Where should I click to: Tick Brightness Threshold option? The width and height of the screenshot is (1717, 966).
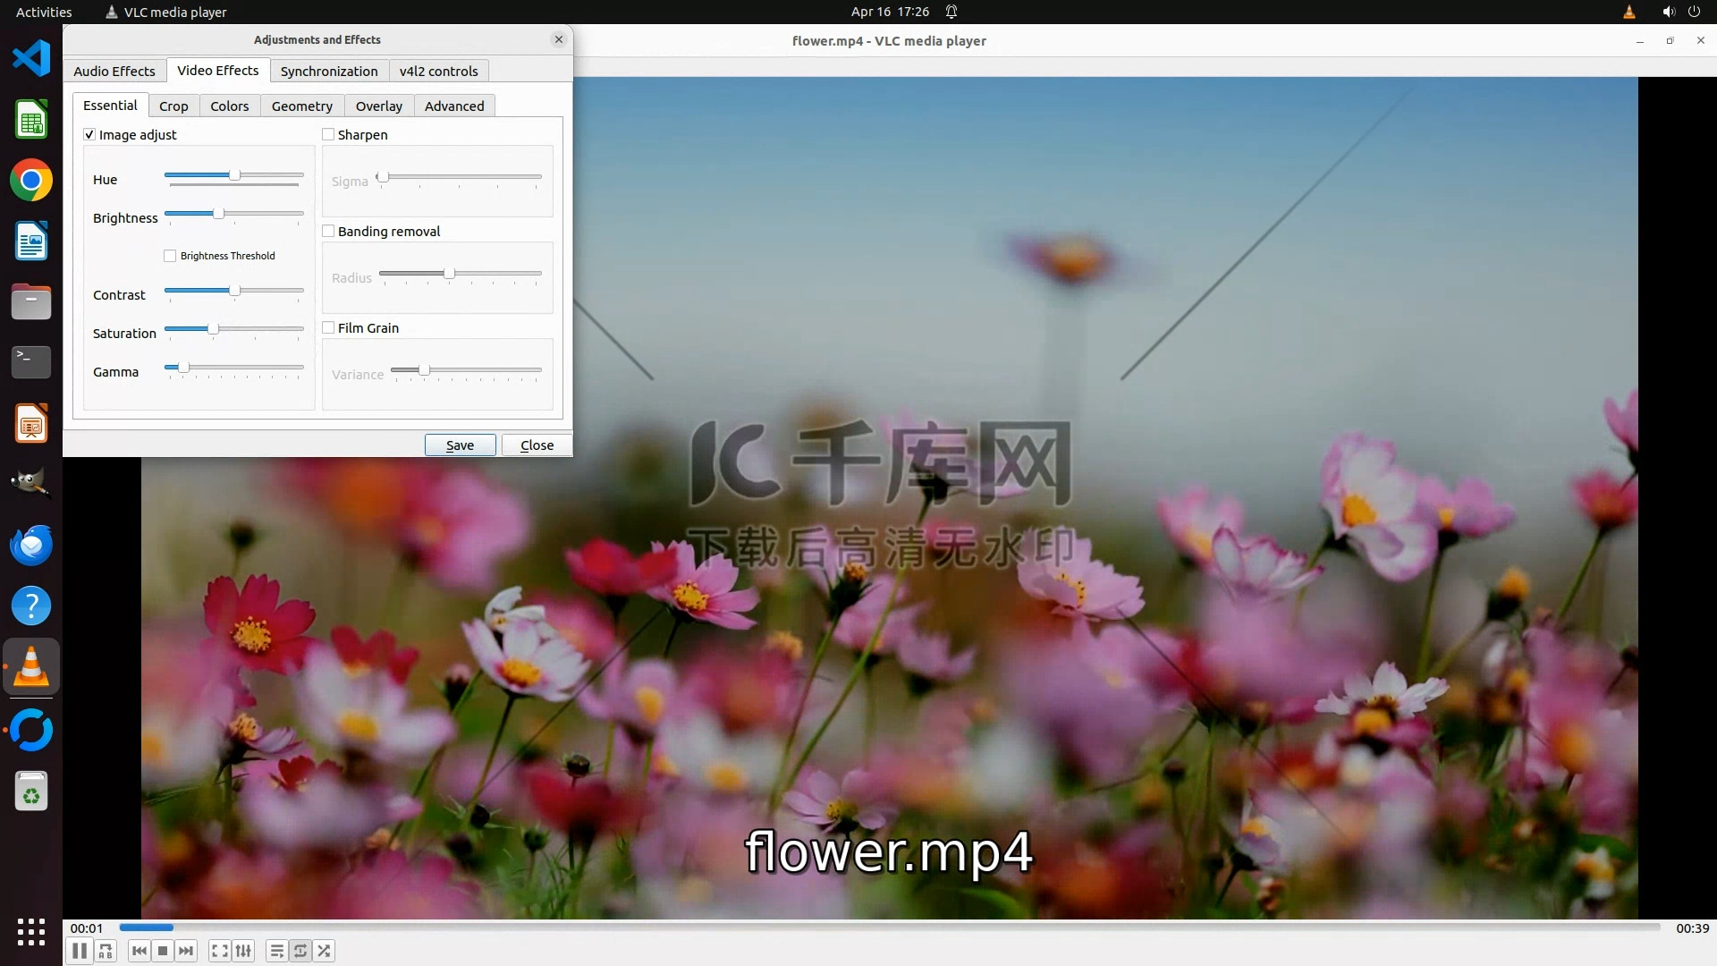[x=170, y=256]
